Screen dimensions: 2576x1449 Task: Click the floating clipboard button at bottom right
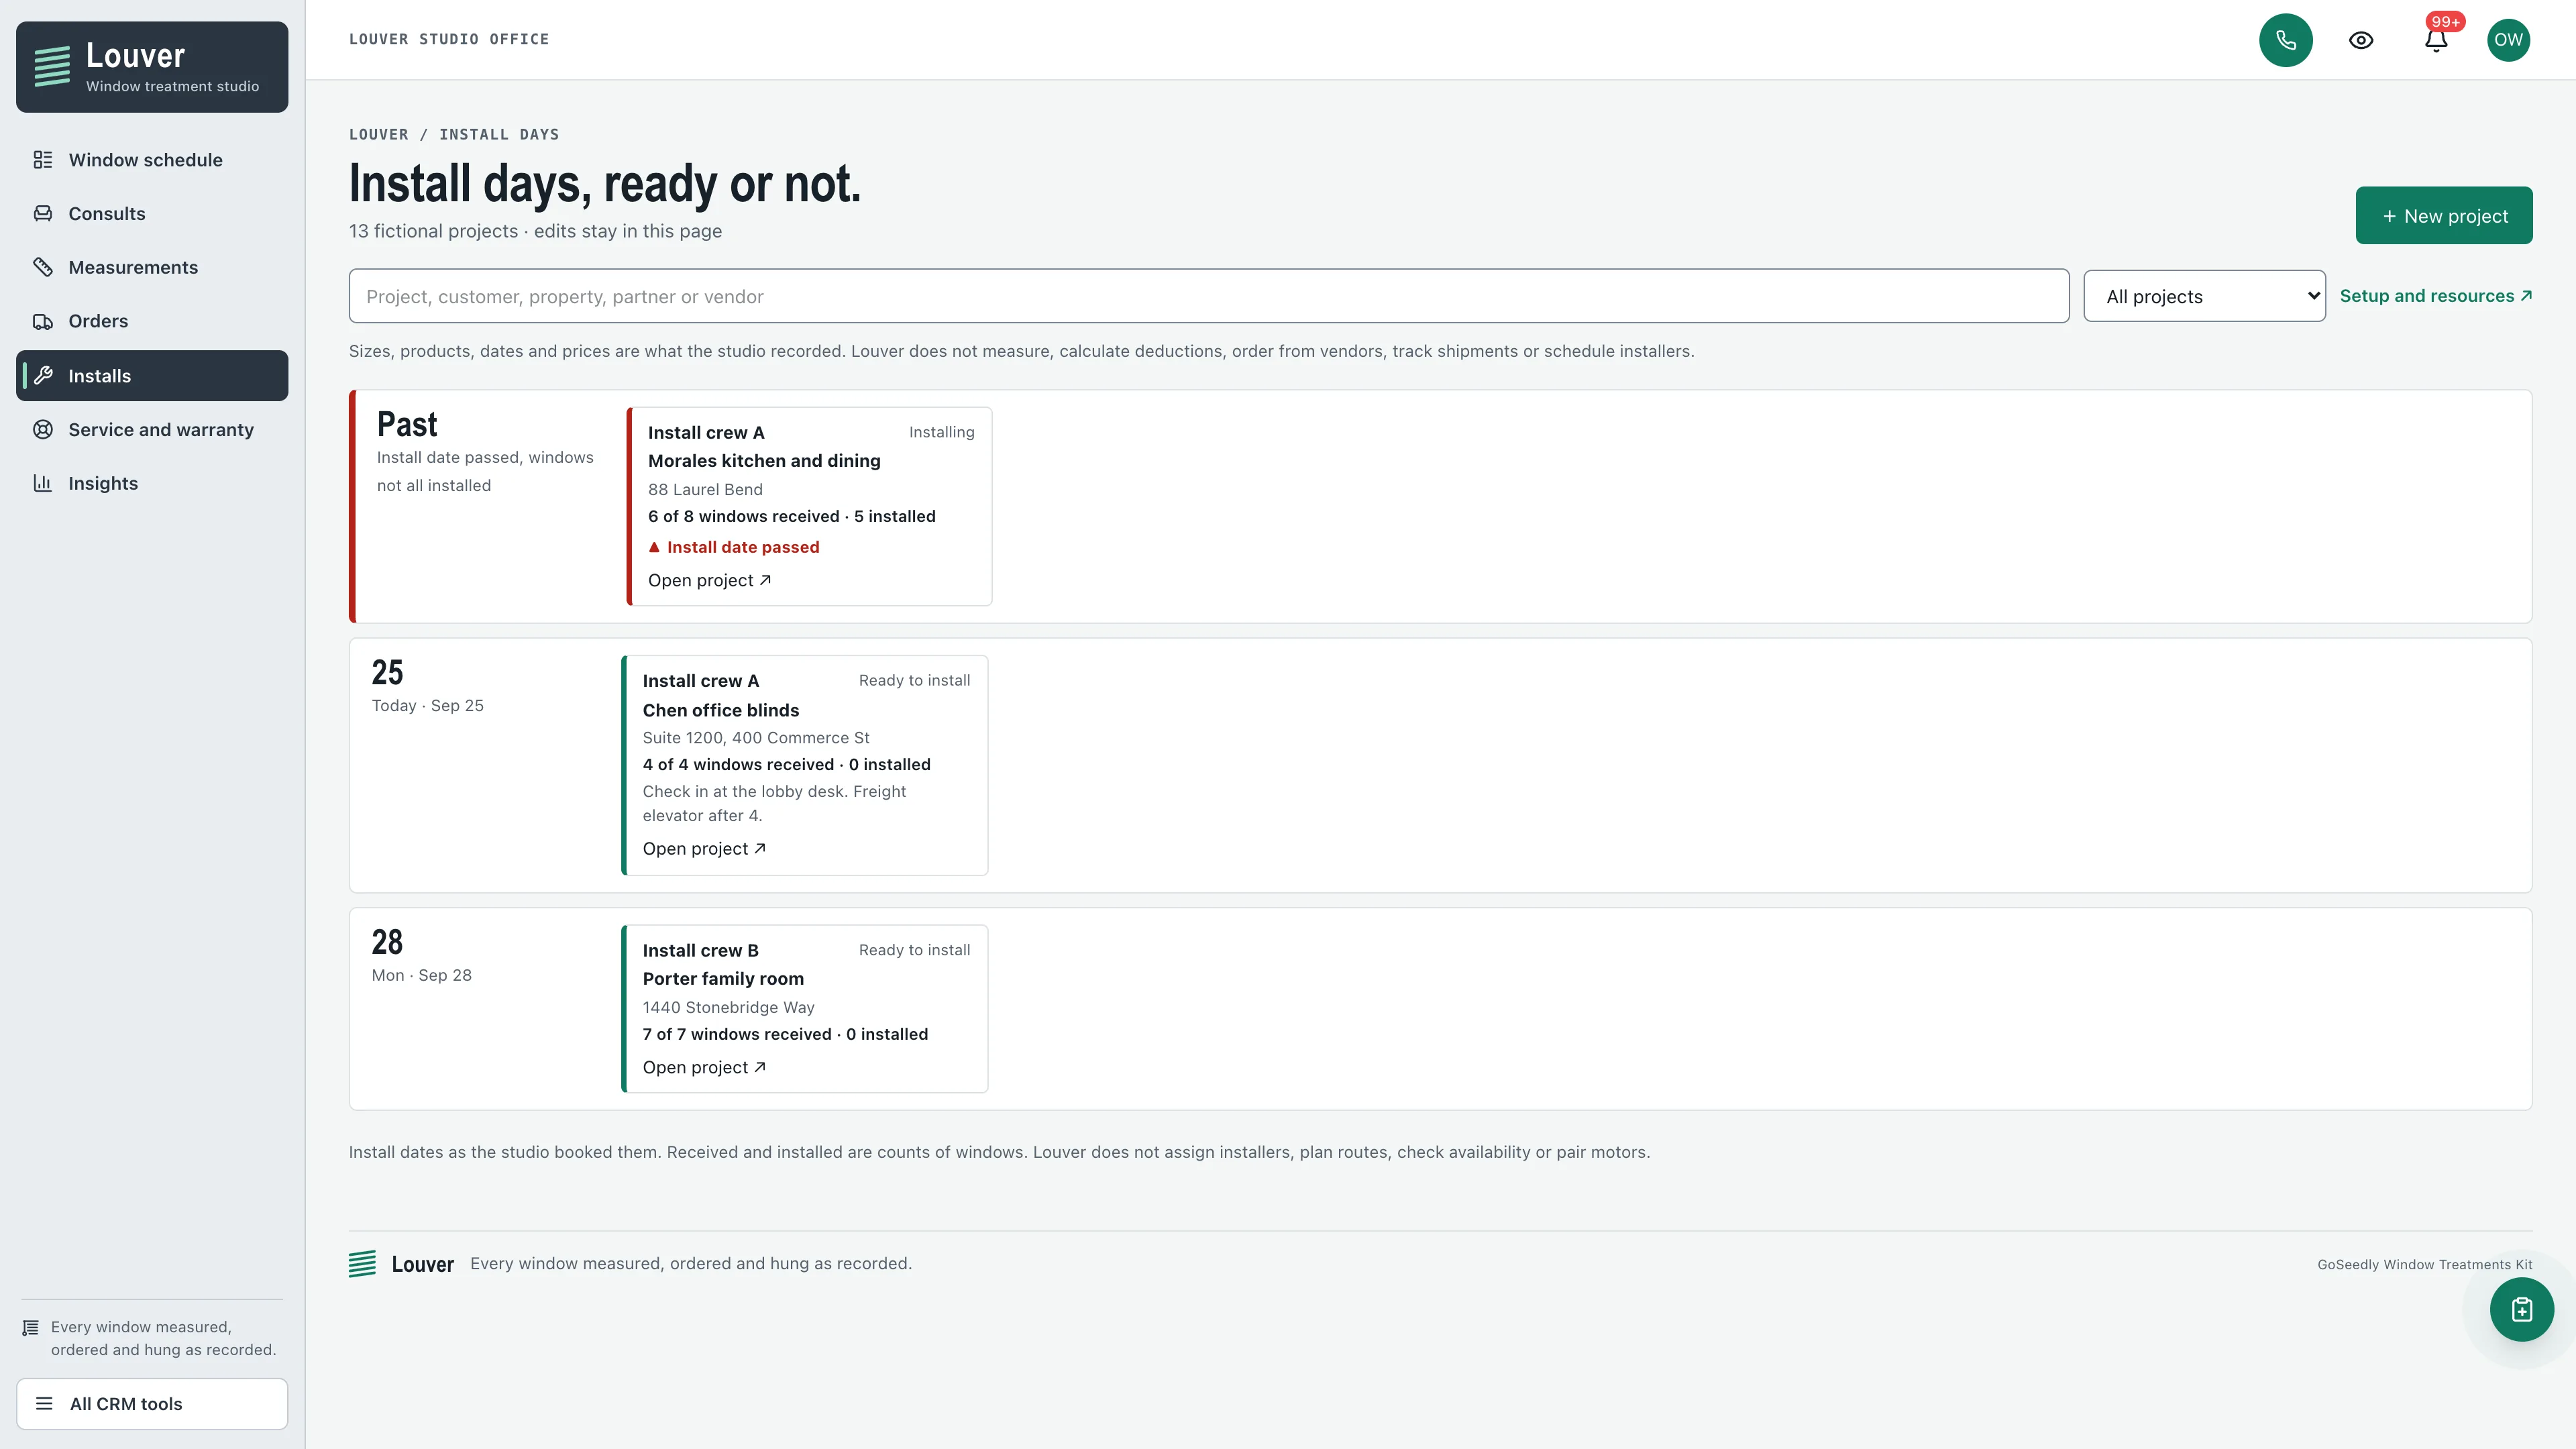coord(2521,1309)
